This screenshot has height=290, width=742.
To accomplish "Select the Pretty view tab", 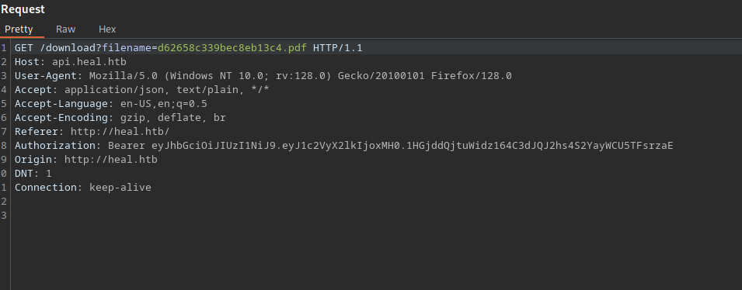I will 19,29.
